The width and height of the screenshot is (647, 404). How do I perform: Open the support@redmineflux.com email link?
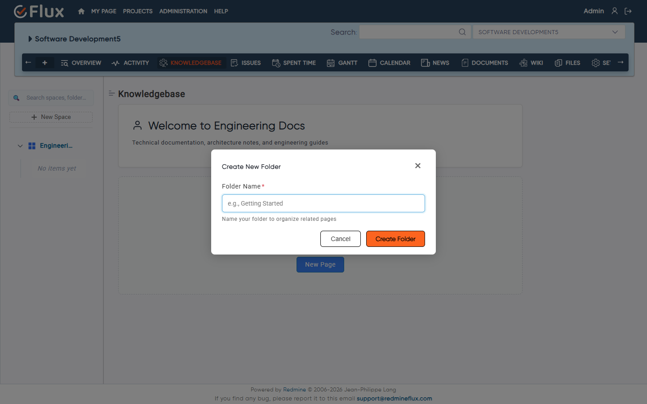point(394,399)
